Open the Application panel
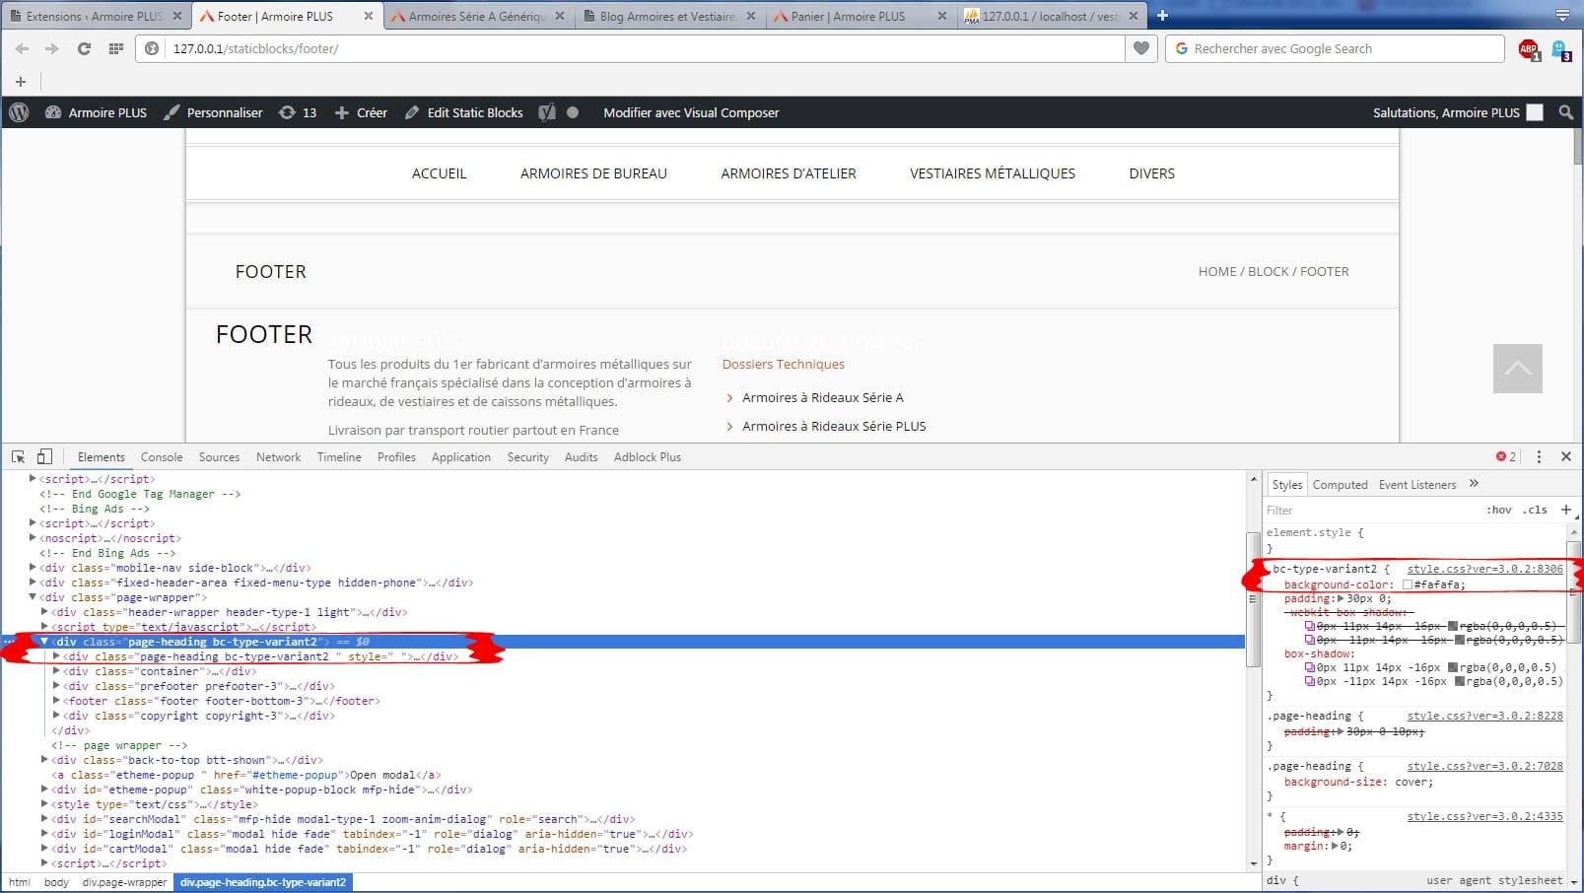The image size is (1584, 893). click(x=460, y=456)
